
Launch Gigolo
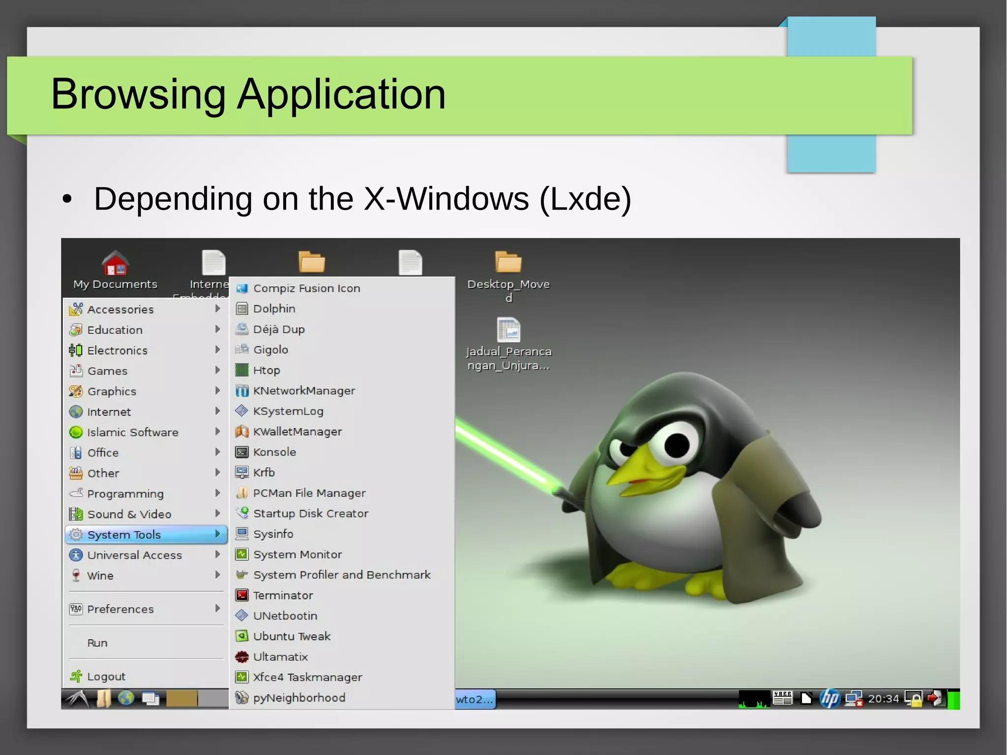click(x=342, y=350)
